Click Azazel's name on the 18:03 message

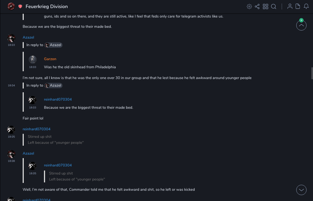pyautogui.click(x=28, y=37)
